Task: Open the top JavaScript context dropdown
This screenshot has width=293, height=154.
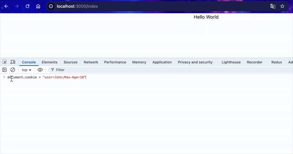Action: (x=26, y=70)
